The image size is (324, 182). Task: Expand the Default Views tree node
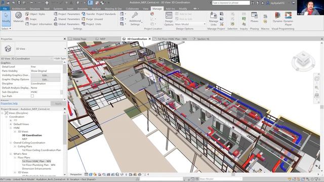(x=11, y=124)
